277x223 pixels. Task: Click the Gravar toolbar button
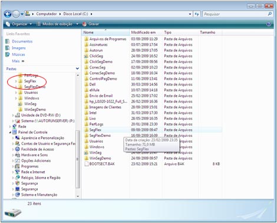tap(91, 24)
